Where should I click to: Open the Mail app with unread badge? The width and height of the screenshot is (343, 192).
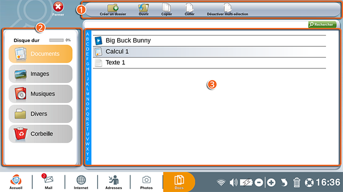(x=49, y=182)
